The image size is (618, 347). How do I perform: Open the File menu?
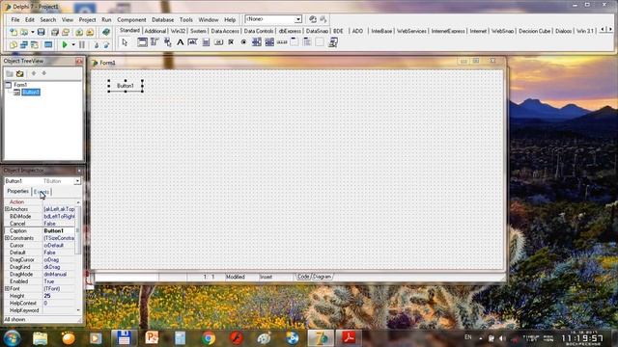15,19
